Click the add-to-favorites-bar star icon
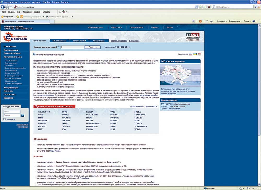 [x=18, y=17]
